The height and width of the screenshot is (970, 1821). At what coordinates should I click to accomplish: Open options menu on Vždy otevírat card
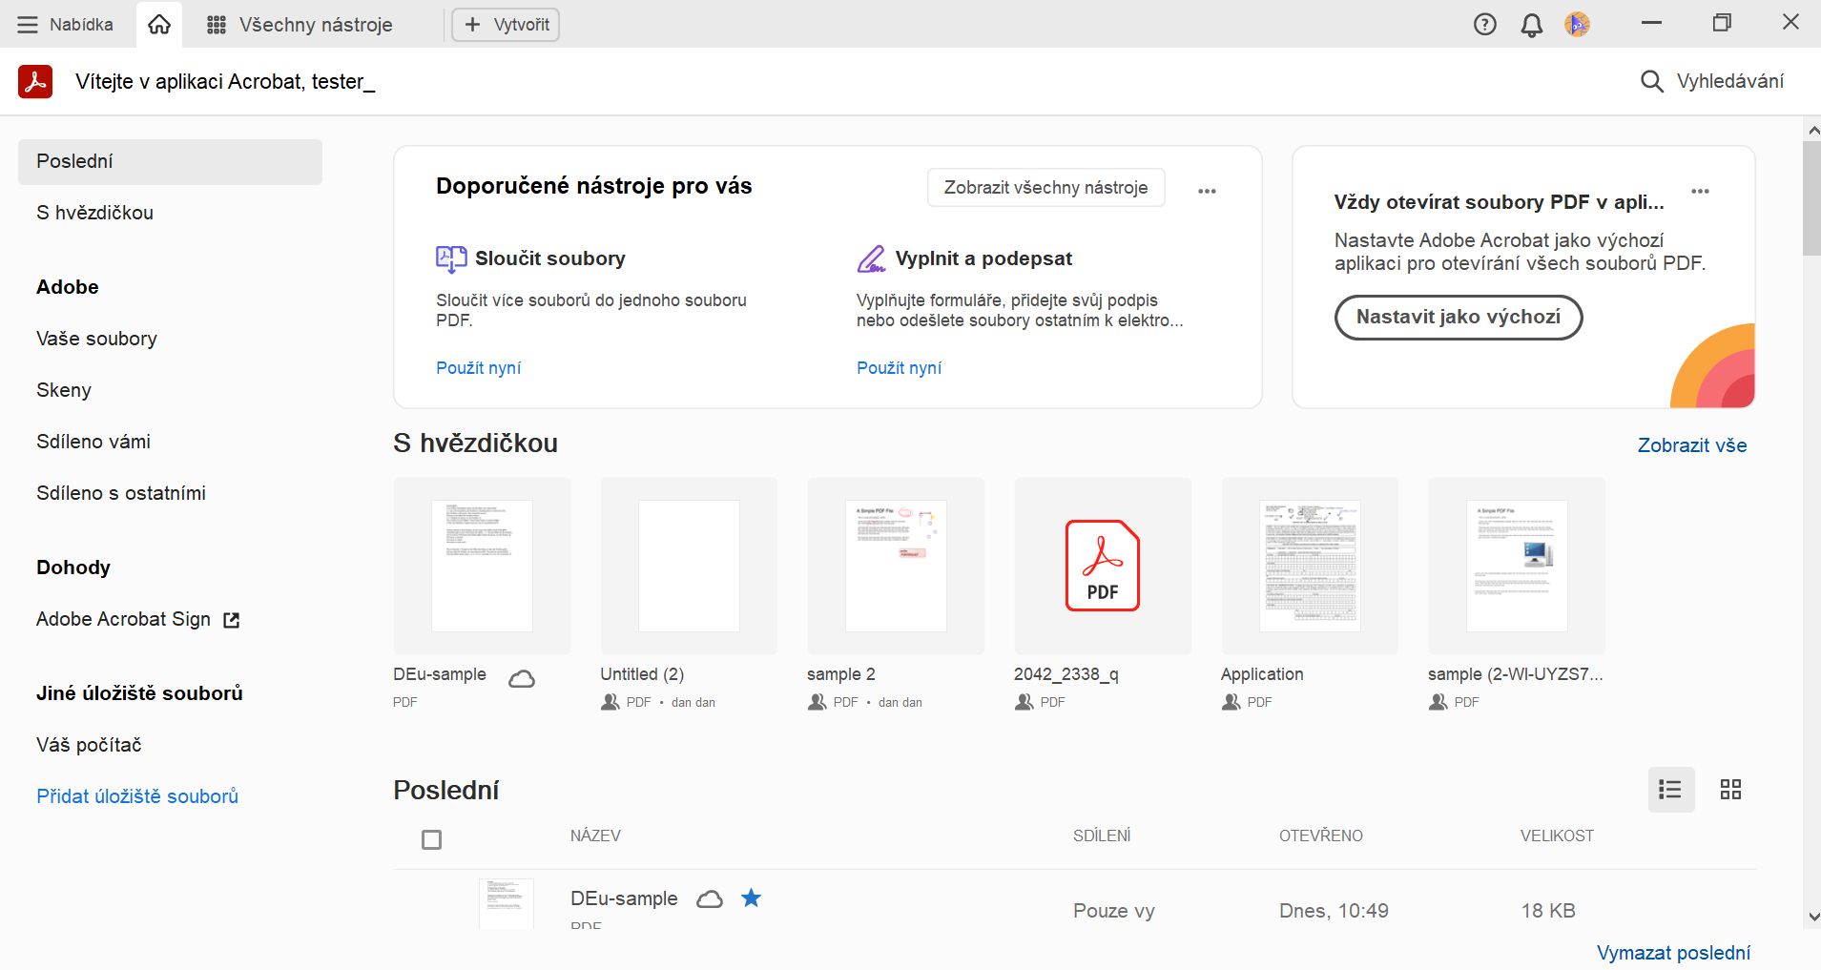pyautogui.click(x=1700, y=190)
